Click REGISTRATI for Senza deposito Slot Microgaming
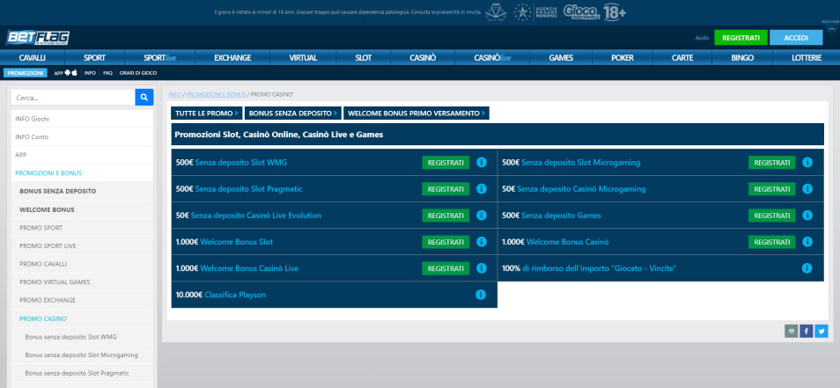840x388 pixels. (x=772, y=162)
